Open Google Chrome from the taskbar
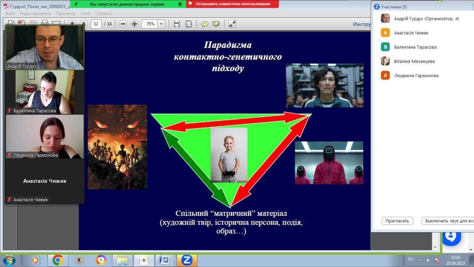474x267 pixels. click(57, 260)
